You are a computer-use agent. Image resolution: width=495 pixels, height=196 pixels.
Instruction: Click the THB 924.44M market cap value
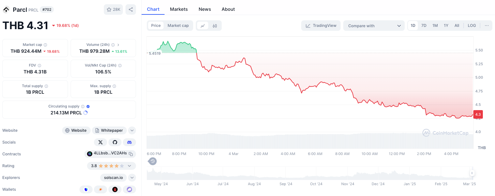[26, 51]
